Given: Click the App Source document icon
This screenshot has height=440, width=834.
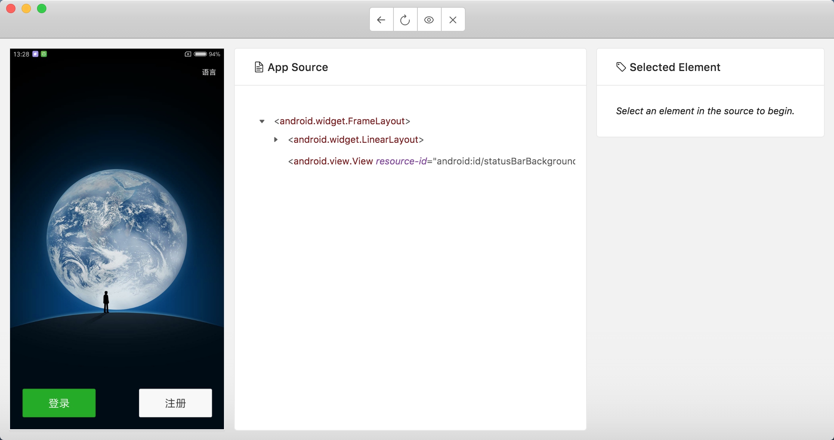Looking at the screenshot, I should pos(259,67).
